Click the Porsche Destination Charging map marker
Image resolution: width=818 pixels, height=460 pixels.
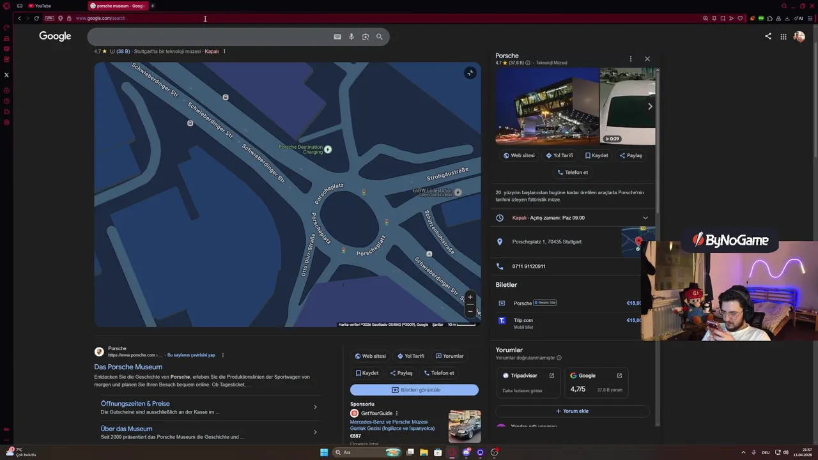pyautogui.click(x=328, y=149)
